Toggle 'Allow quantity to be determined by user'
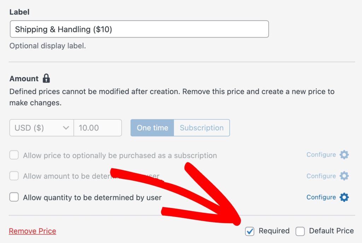This screenshot has height=243, width=362. pyautogui.click(x=14, y=197)
